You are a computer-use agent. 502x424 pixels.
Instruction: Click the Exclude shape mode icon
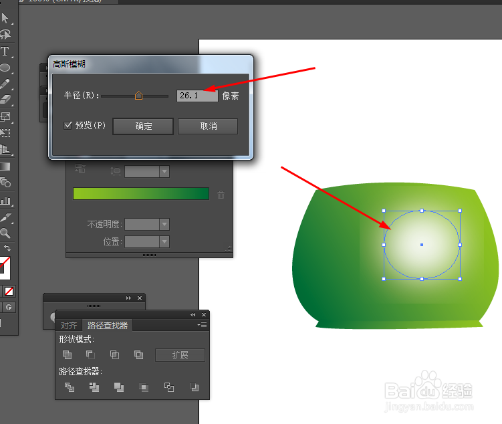138,354
